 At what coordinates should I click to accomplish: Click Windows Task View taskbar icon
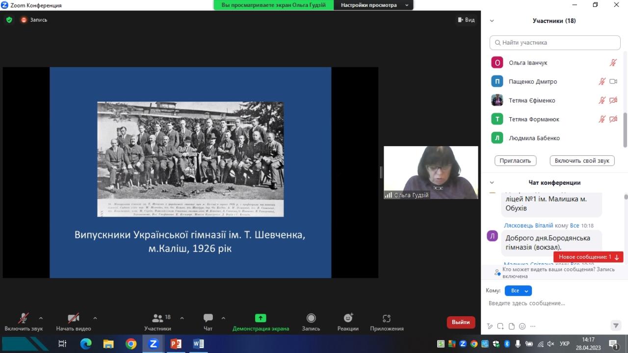[x=62, y=344]
